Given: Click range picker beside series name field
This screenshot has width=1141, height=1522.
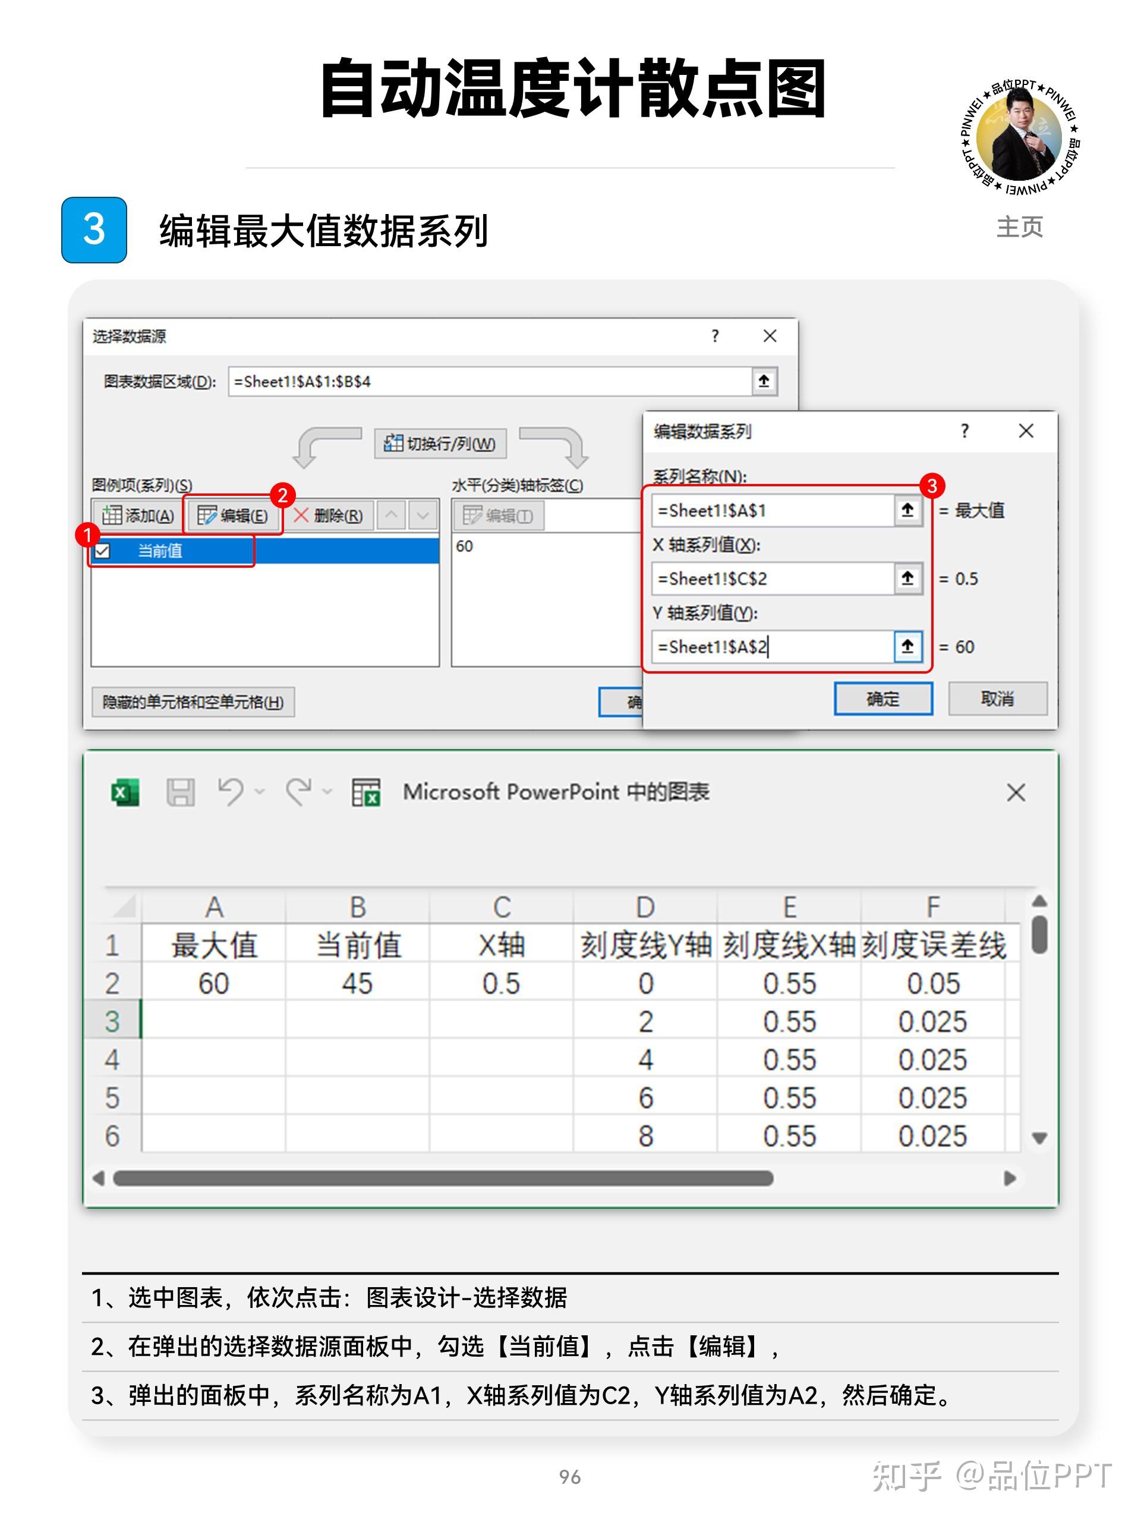Looking at the screenshot, I should tap(907, 510).
